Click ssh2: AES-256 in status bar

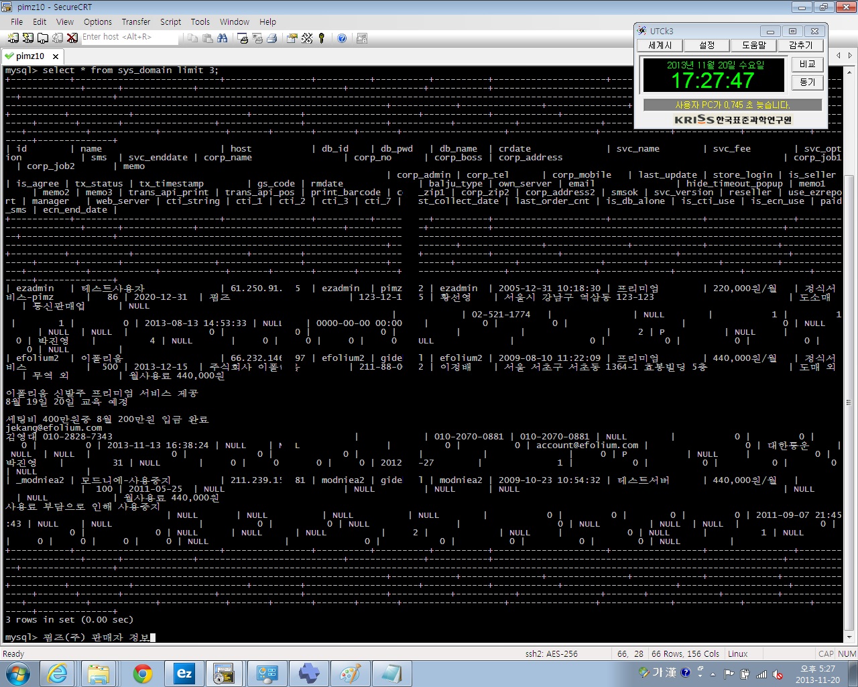[x=551, y=653]
